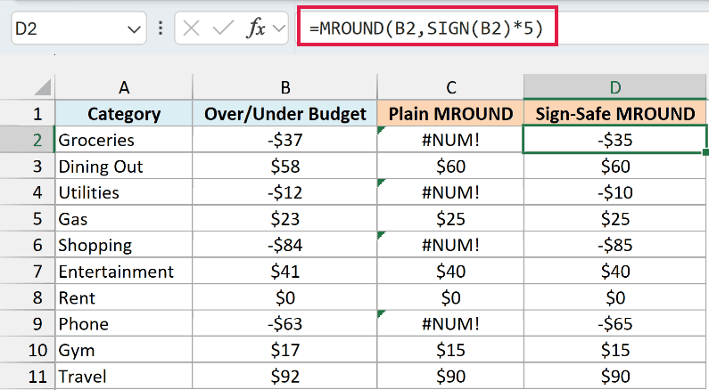
Task: Click the Sign-Safe MROUND header cell
Action: pos(615,114)
